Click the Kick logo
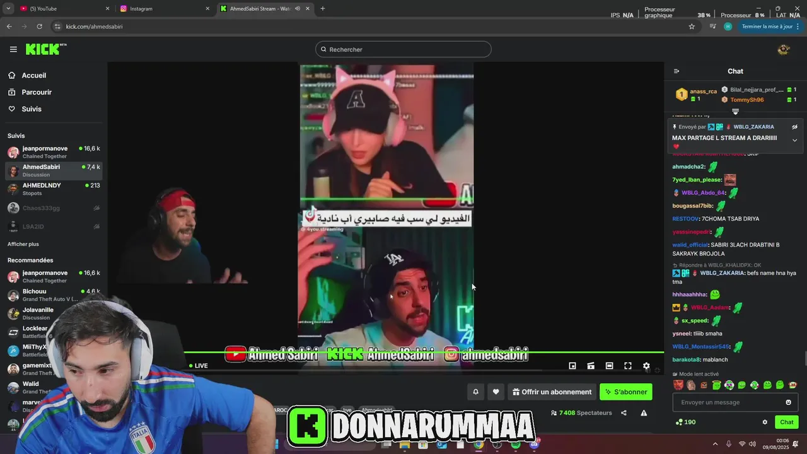Screen dimensions: 807x454 (46, 49)
